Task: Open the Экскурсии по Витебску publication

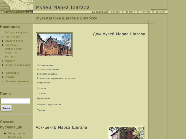Action: (x=16, y=135)
